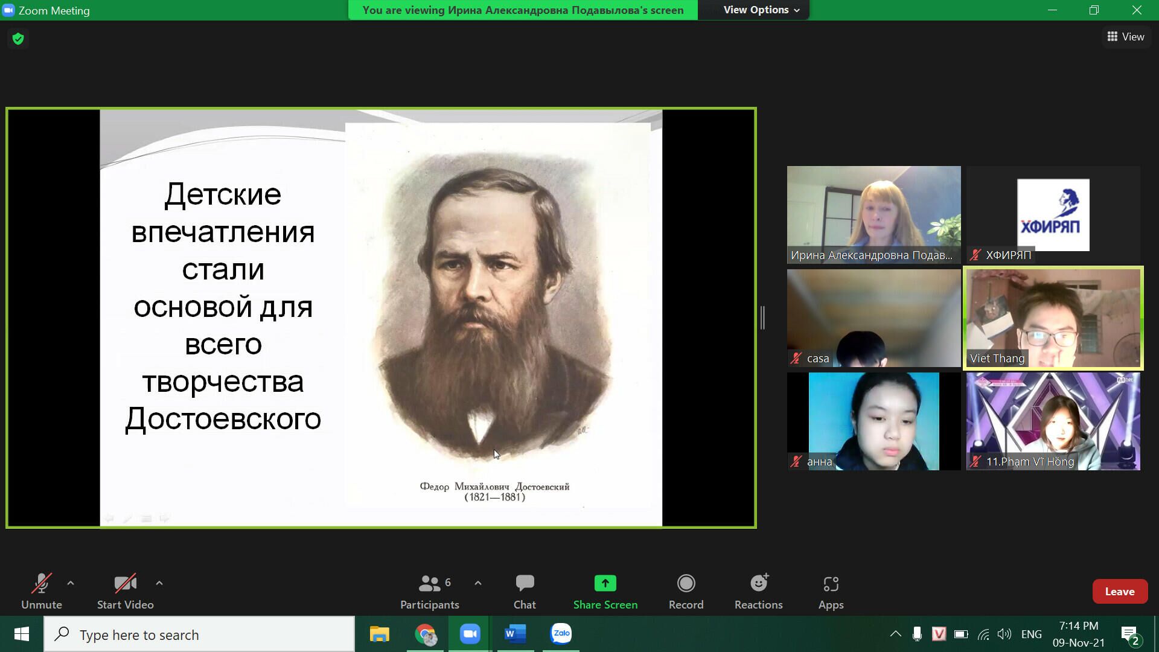Click the slide title text about Достоевского
The width and height of the screenshot is (1159, 652).
223,306
